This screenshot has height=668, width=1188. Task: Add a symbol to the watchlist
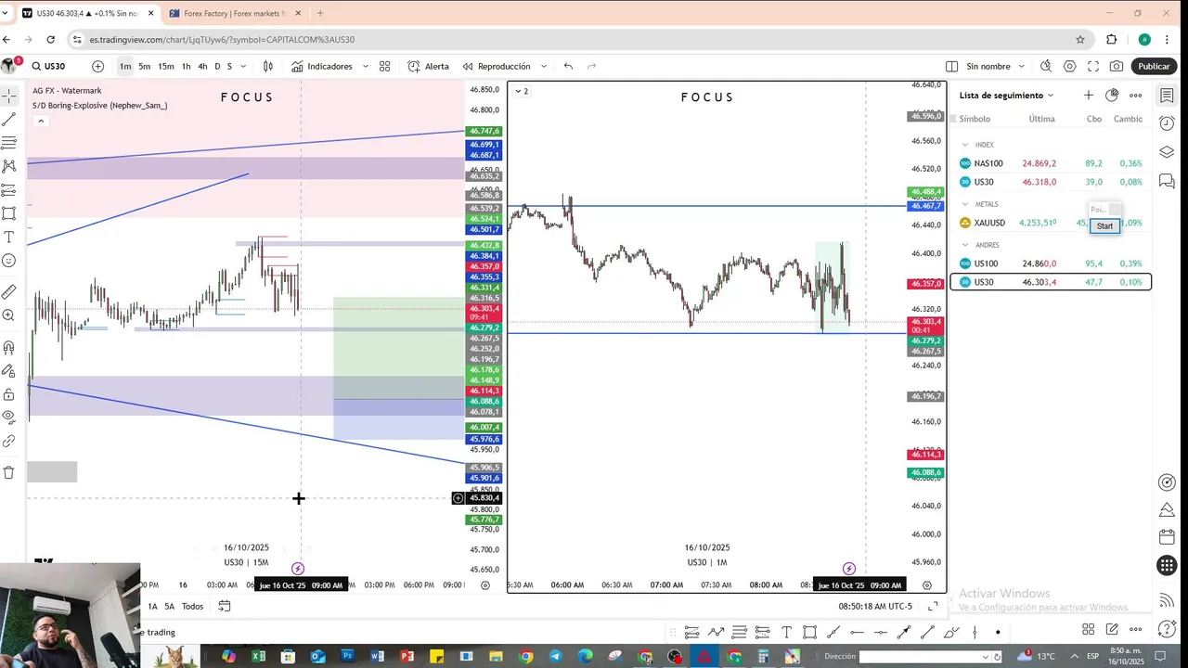[1089, 95]
